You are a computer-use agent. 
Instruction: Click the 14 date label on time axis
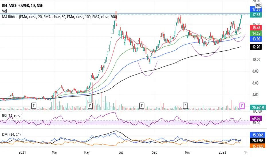246,152
